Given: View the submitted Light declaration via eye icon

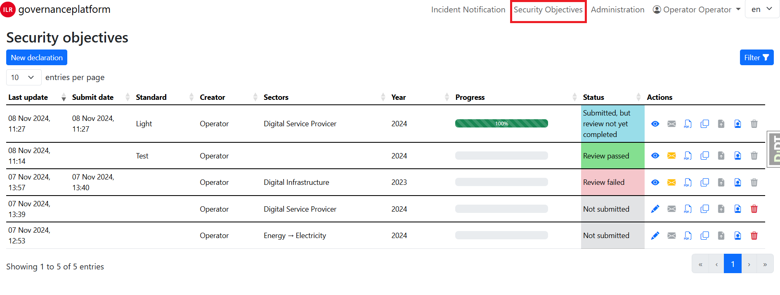Looking at the screenshot, I should [x=655, y=124].
